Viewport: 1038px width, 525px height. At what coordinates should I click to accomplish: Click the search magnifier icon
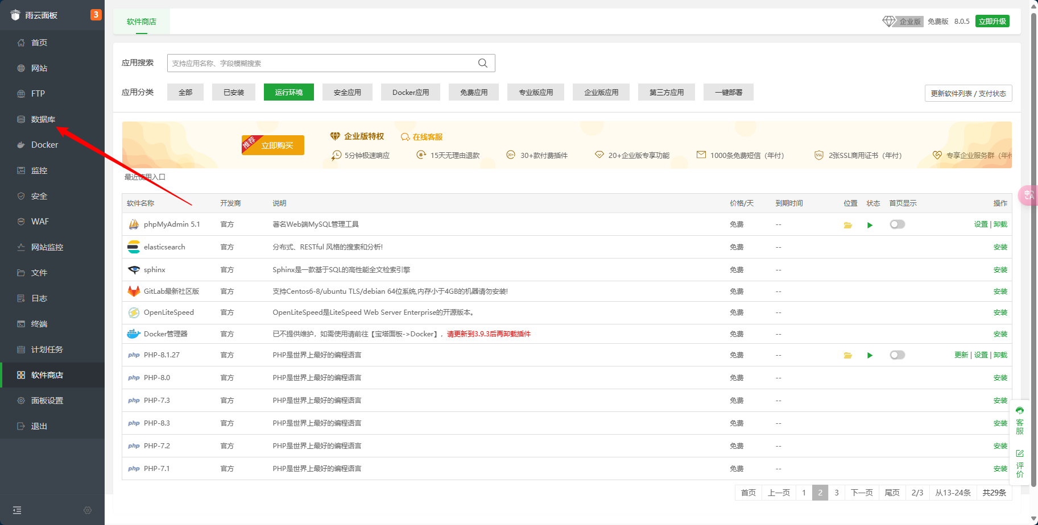point(482,63)
